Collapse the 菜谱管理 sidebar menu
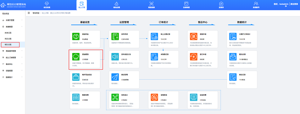300x114 pixels. tap(12, 27)
